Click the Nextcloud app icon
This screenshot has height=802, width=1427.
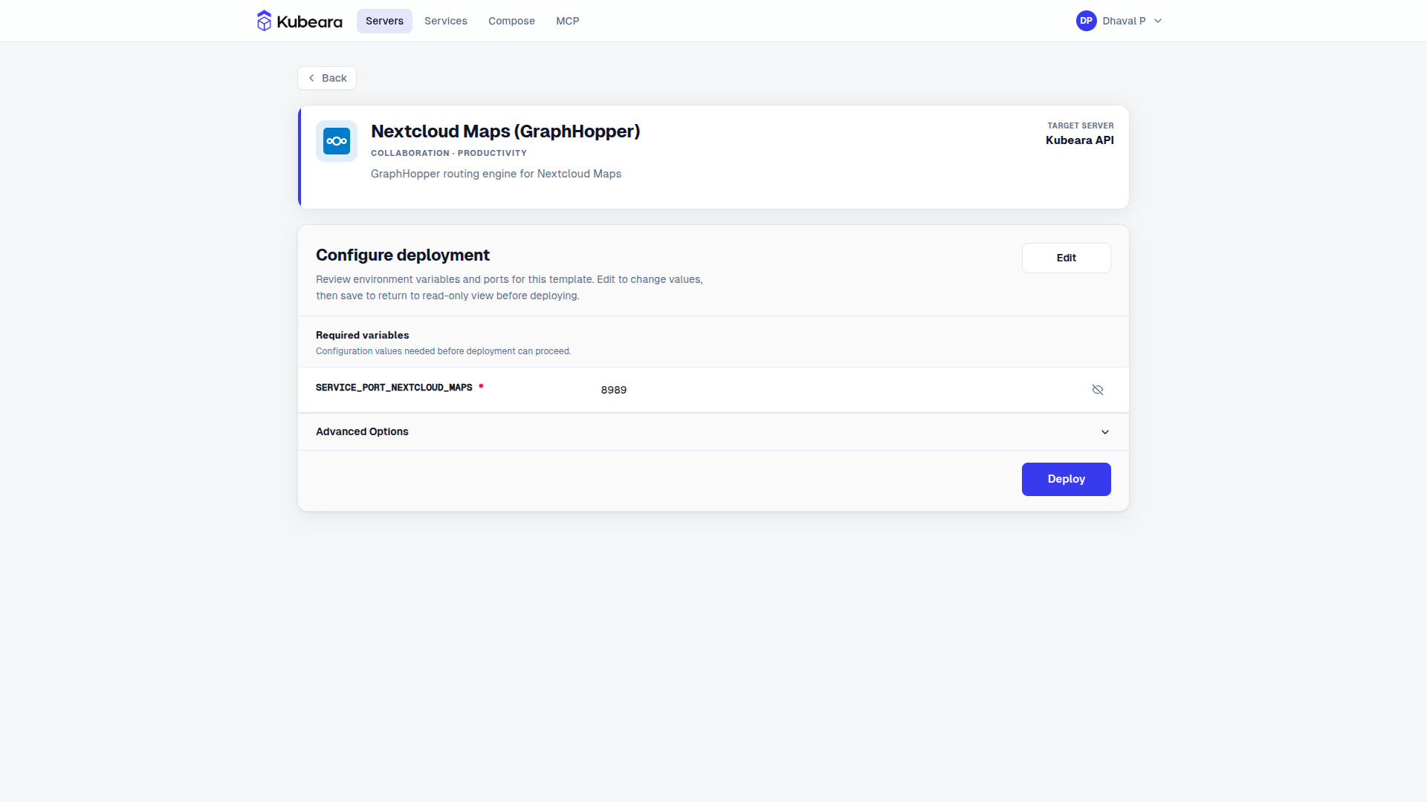pyautogui.click(x=337, y=141)
